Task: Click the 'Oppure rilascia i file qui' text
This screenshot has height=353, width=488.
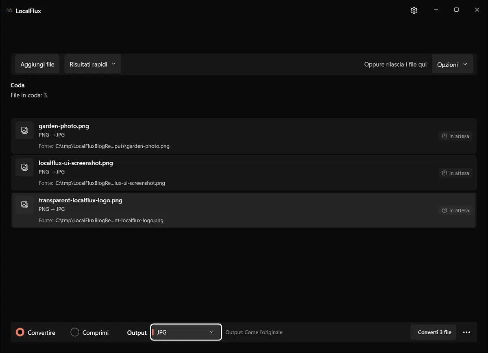Action: pos(395,64)
